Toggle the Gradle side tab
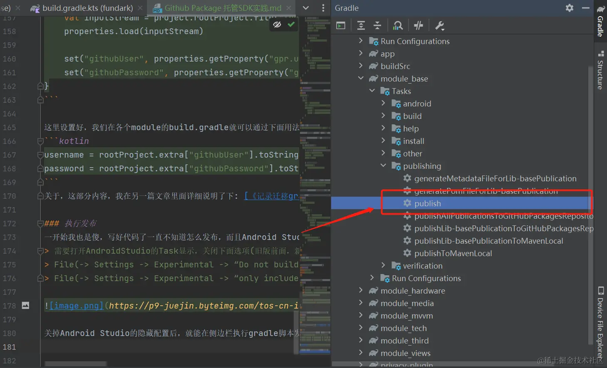The width and height of the screenshot is (607, 368). pos(600,21)
